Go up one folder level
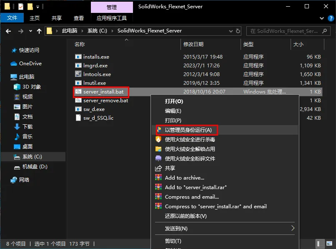 coord(39,31)
